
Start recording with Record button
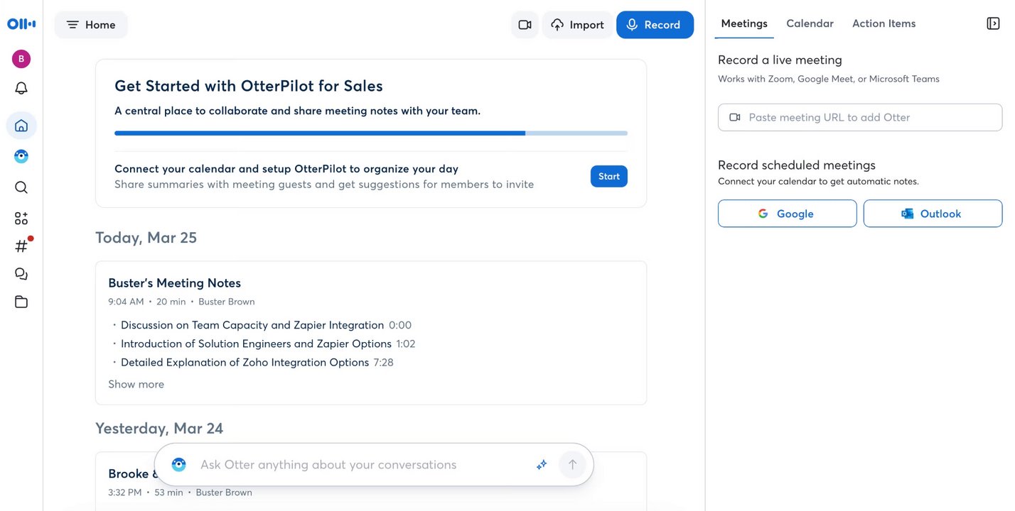tap(655, 25)
